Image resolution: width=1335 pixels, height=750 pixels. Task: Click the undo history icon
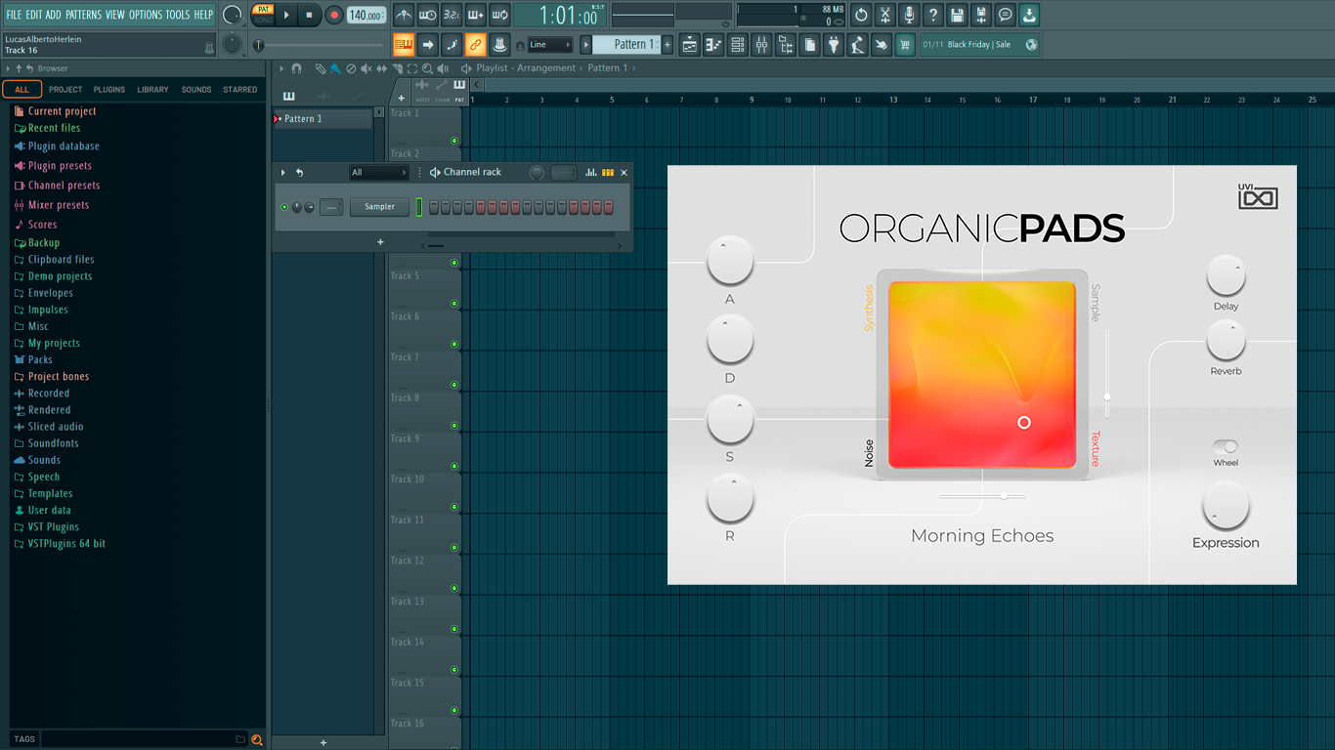(861, 15)
